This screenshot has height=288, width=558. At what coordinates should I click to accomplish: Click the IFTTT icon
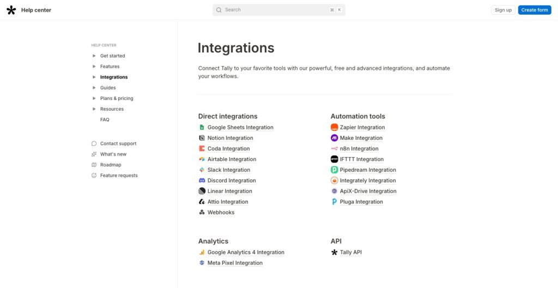(x=334, y=159)
